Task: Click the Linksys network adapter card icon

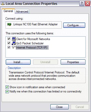Action: (x=9, y=24)
